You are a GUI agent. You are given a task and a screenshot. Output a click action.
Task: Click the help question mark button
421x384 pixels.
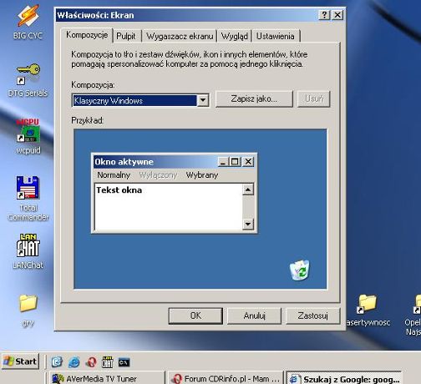(324, 15)
